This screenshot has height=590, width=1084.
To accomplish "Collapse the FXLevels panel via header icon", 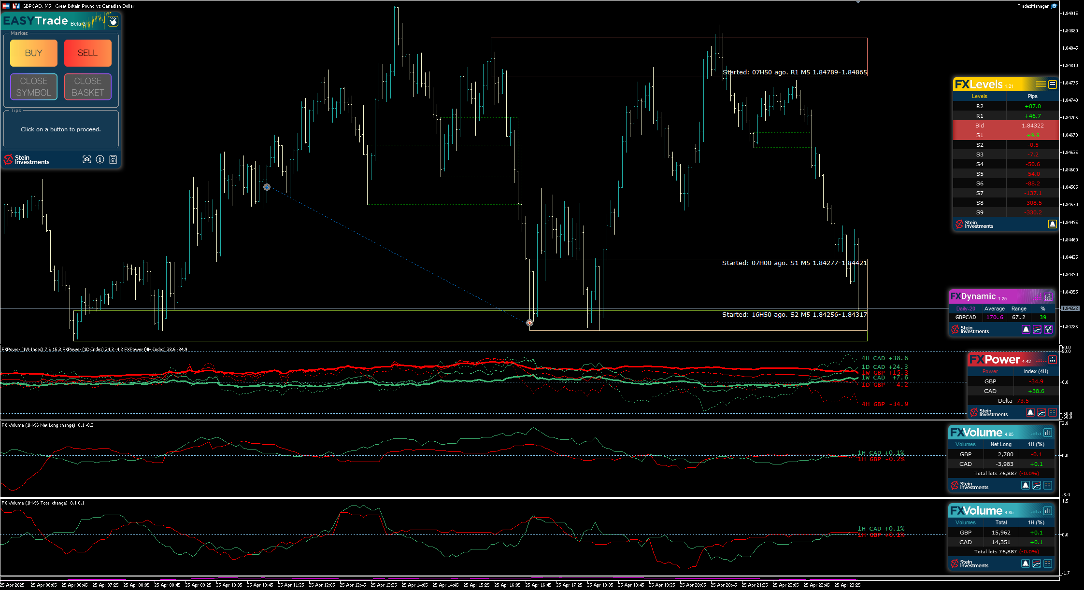I will (x=1053, y=84).
